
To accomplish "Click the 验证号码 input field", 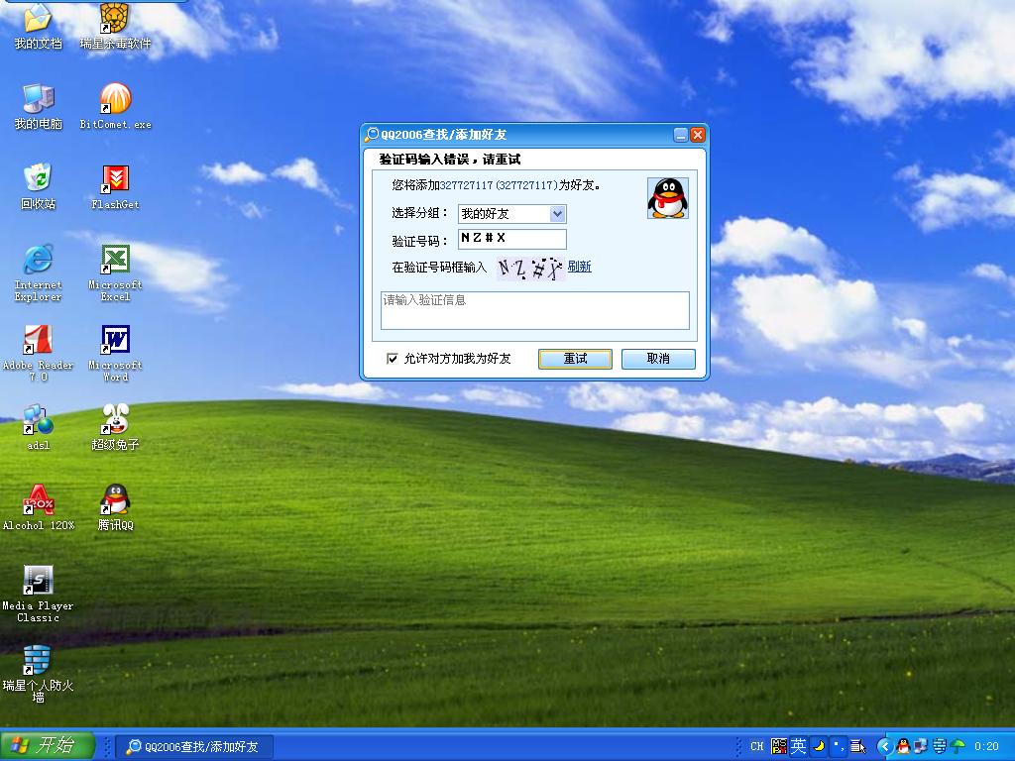I will point(512,239).
